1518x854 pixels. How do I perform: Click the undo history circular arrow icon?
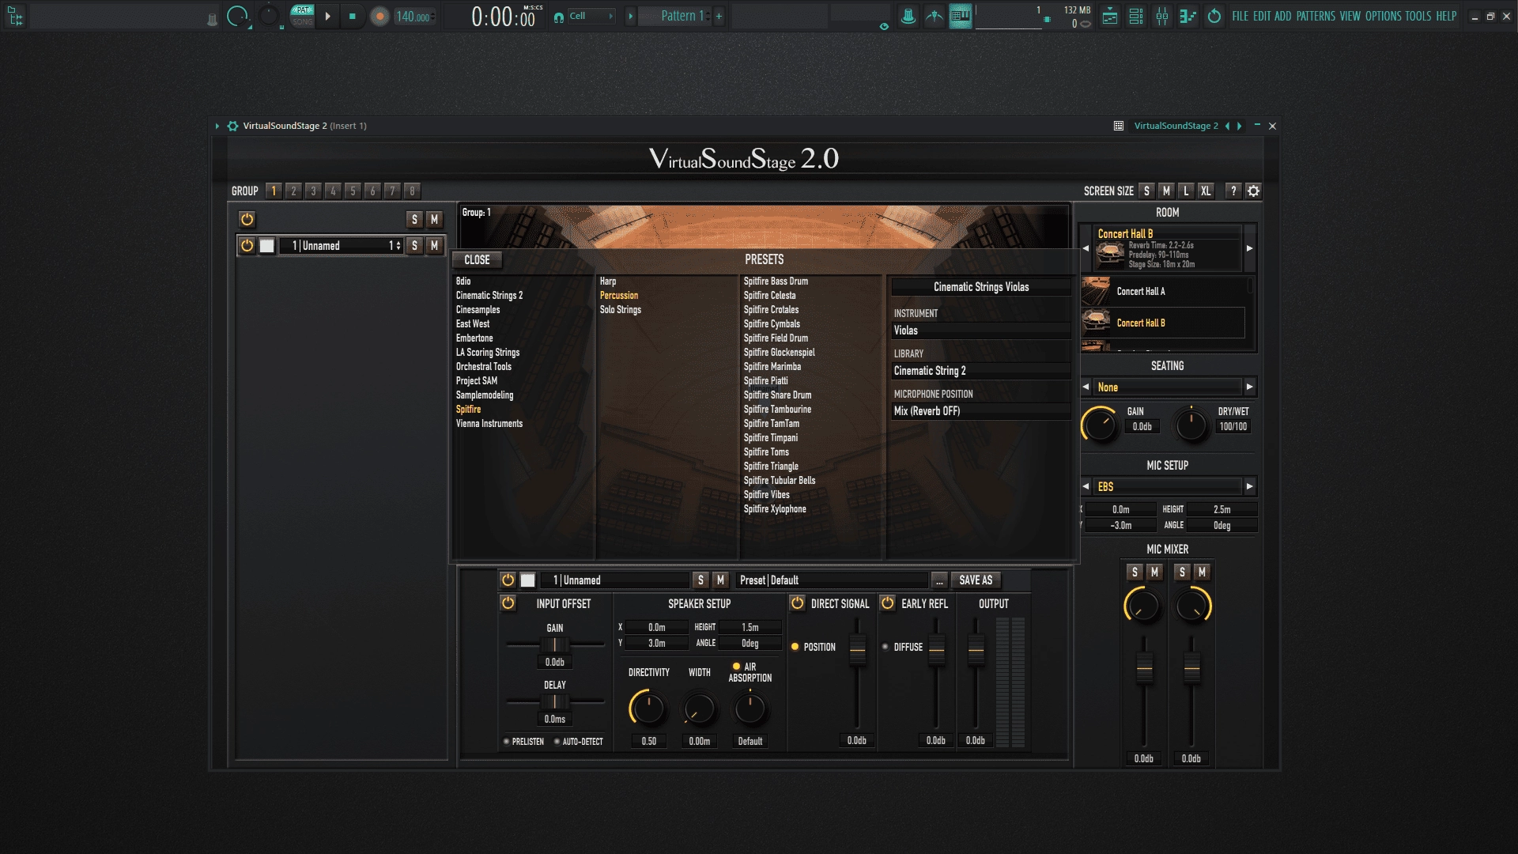point(1214,16)
